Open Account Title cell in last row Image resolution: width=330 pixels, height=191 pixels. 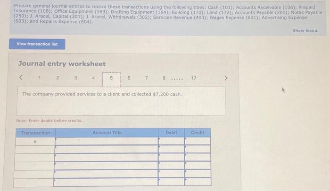[106, 182]
